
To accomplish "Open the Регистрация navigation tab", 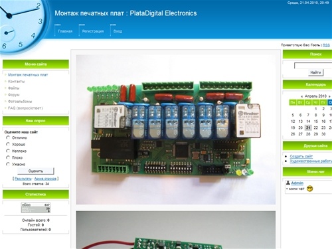I will point(93,31).
